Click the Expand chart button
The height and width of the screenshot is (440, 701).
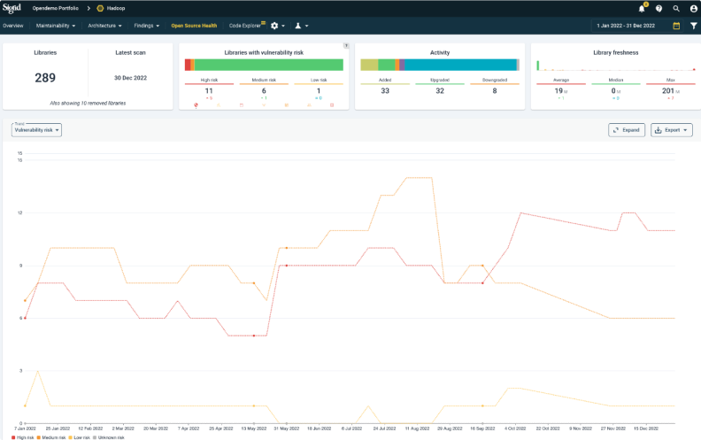(627, 130)
